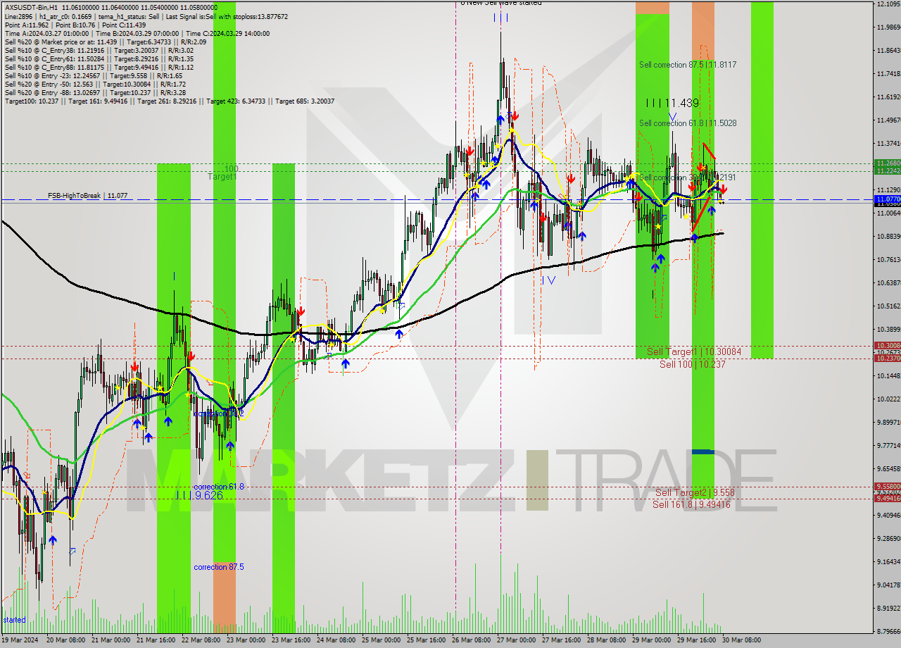Click the '22 Mar 08:00' time axis label

200,640
